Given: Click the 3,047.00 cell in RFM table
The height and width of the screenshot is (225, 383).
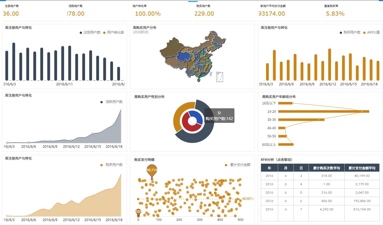Looking at the screenshot, I should (x=362, y=193).
